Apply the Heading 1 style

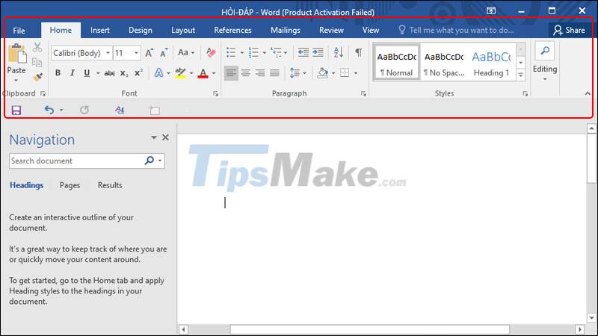pyautogui.click(x=491, y=62)
